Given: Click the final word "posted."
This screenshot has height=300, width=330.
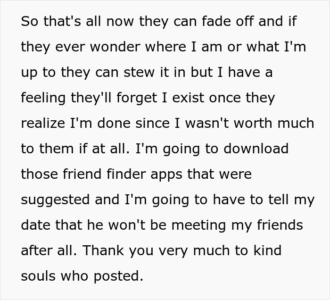Looking at the screenshot, I should (120, 276).
